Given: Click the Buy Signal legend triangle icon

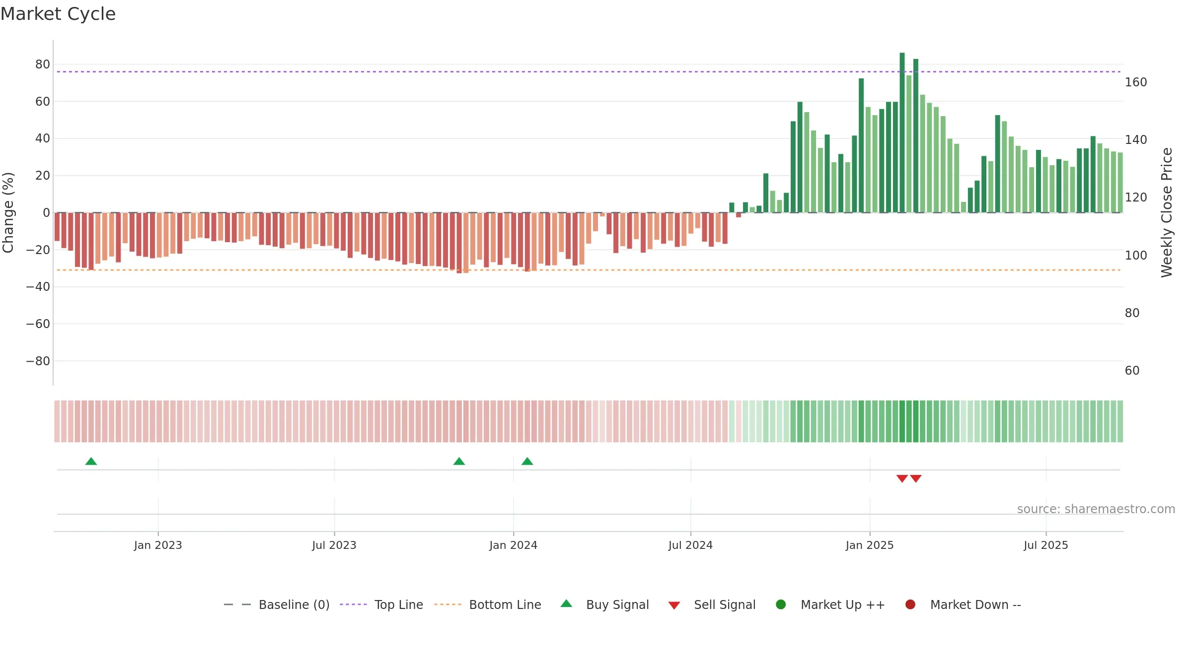Looking at the screenshot, I should point(566,603).
